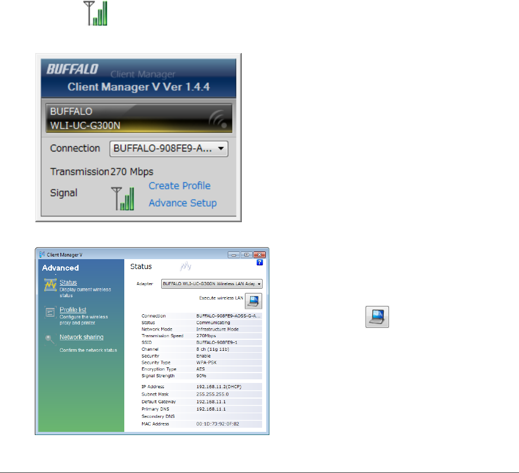Screen dimensions: 519x473
Task: Select the BUFFALO WLI-UC-G300N adapter banner
Action: point(139,118)
